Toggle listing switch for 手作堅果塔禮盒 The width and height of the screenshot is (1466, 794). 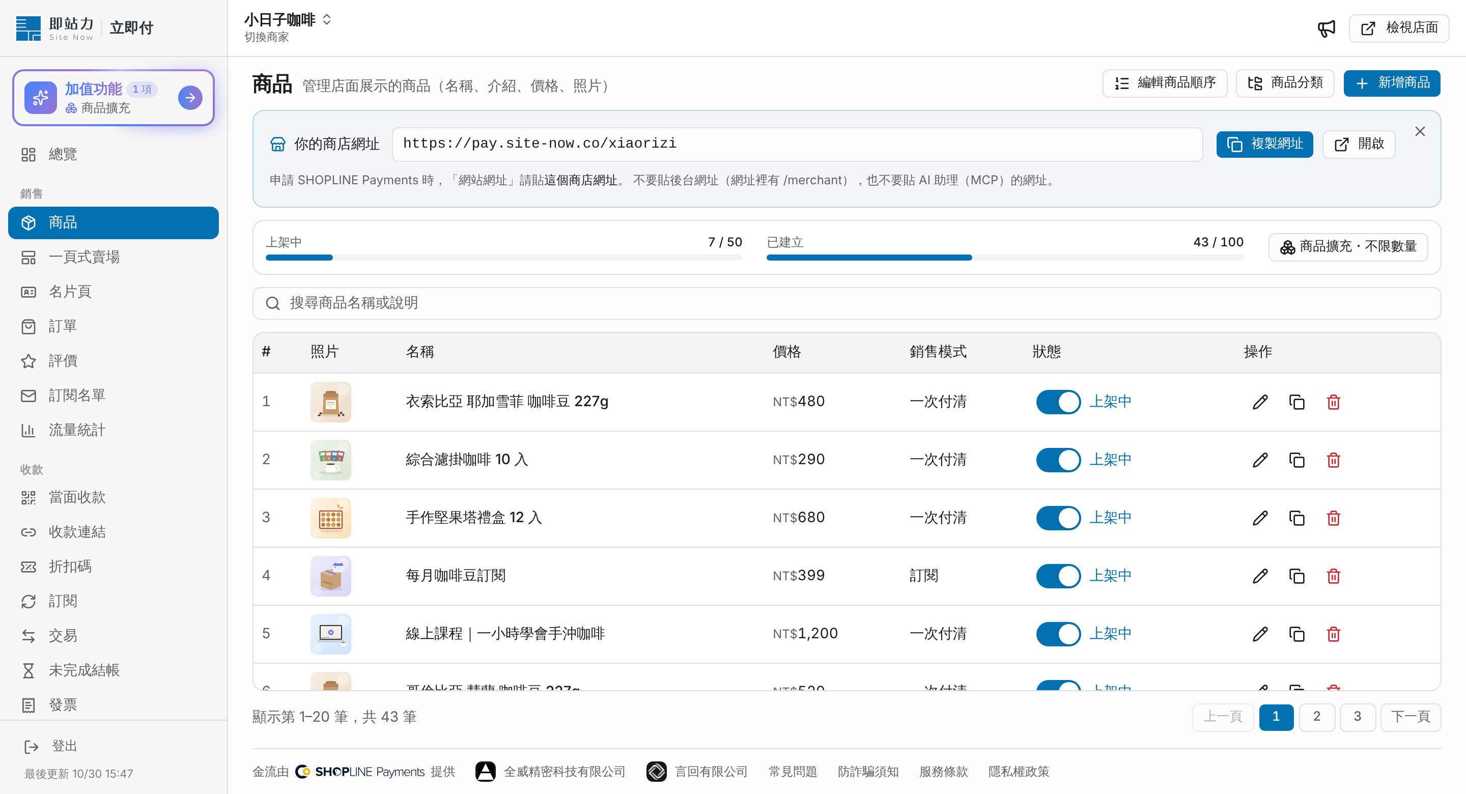[x=1058, y=518]
